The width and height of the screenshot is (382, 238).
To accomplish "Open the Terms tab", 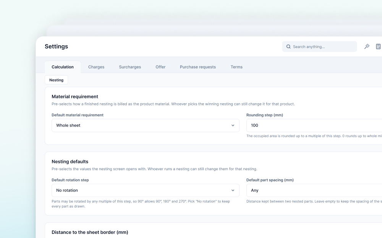I will [x=236, y=67].
